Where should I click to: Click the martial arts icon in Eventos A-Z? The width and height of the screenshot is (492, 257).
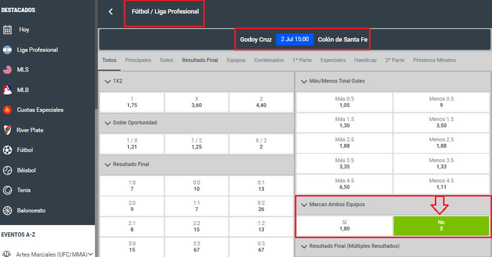(x=7, y=254)
